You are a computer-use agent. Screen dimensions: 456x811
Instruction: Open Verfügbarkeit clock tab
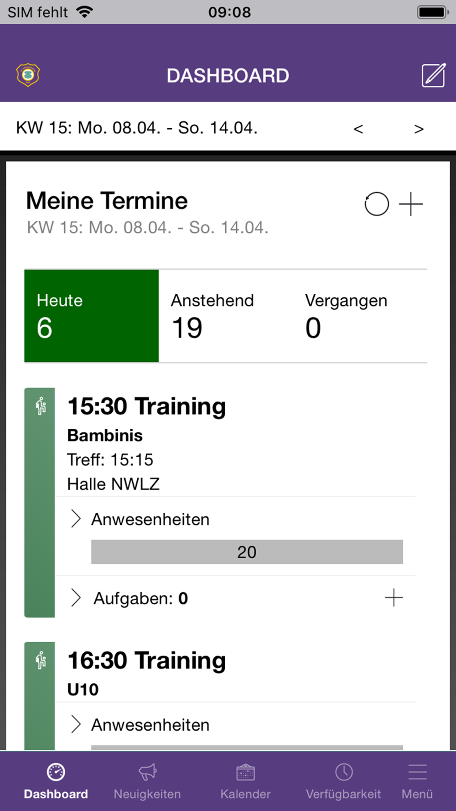(x=343, y=781)
